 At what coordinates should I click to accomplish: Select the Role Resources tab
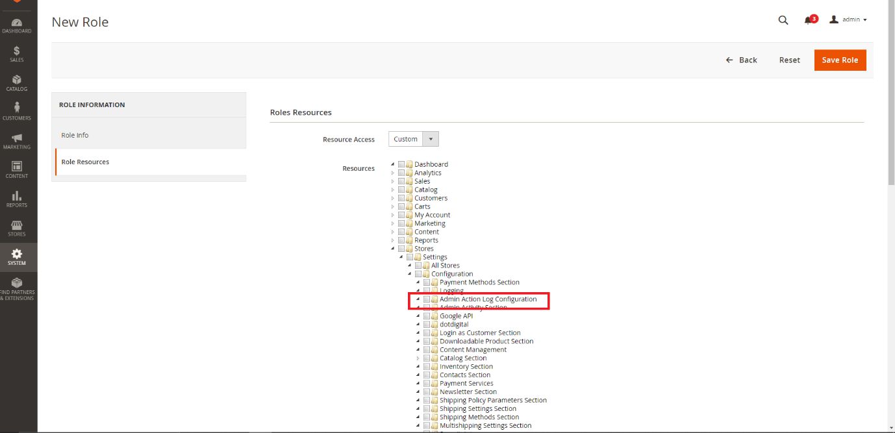[x=85, y=162]
